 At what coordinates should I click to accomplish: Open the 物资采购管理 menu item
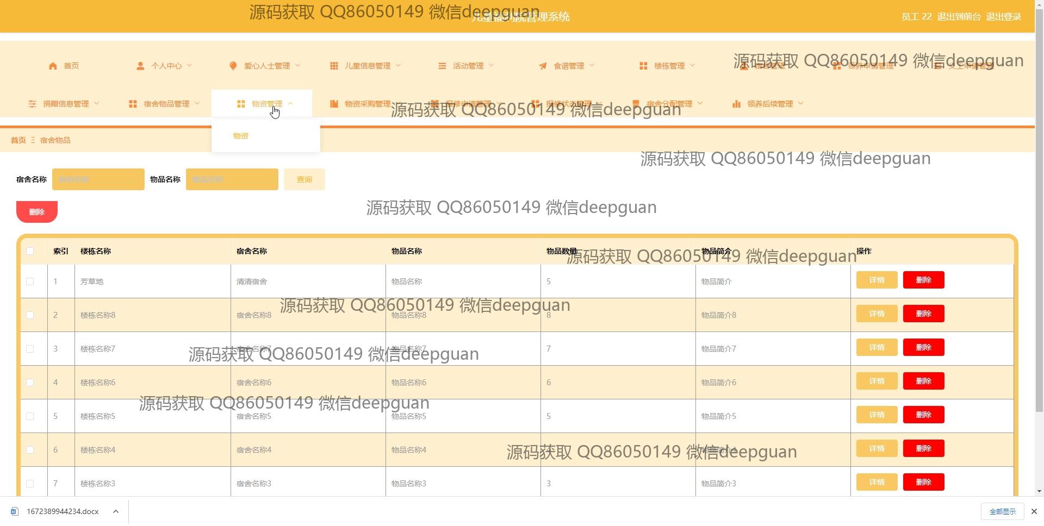367,104
